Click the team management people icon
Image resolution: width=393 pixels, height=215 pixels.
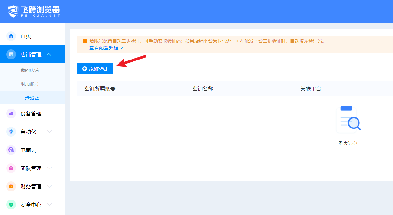(x=11, y=168)
